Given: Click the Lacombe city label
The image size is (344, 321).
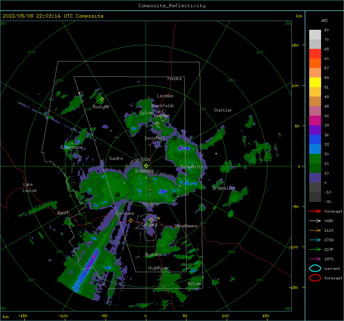Looking at the screenshot, I should pos(165,96).
